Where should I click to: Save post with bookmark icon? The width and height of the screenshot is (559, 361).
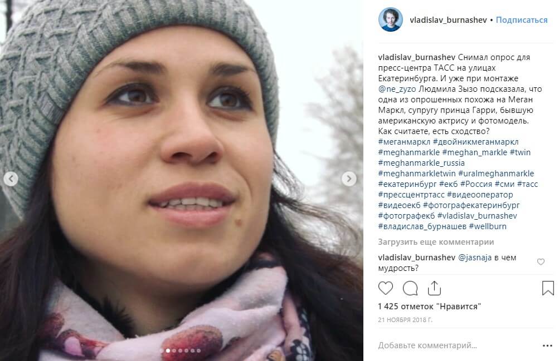(x=548, y=288)
